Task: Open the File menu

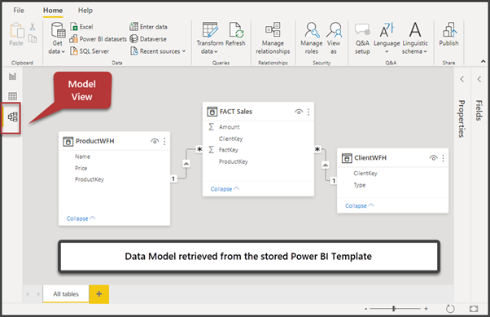Action: (19, 11)
